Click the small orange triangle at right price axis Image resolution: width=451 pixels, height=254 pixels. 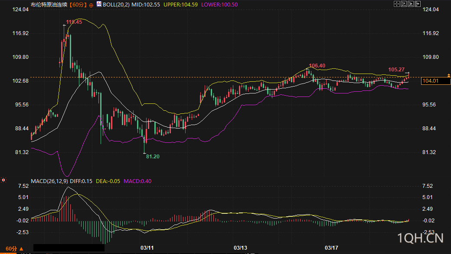pyautogui.click(x=448, y=75)
